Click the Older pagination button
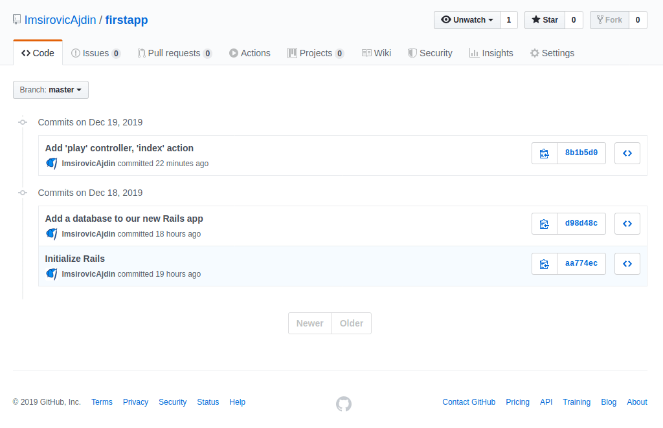 pos(352,323)
